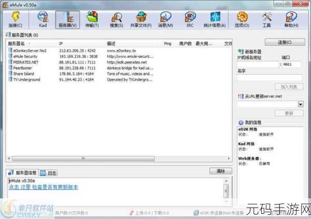Image resolution: width=311 pixels, height=219 pixels.
Task: Select IP 88.191.228.66 : 7111 cell
Action: coord(77,68)
